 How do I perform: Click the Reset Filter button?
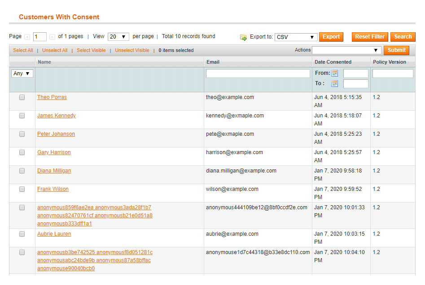[x=370, y=37]
